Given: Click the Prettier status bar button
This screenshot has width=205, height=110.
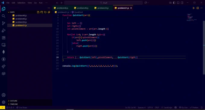Looking at the screenshot, I should coord(194,108).
